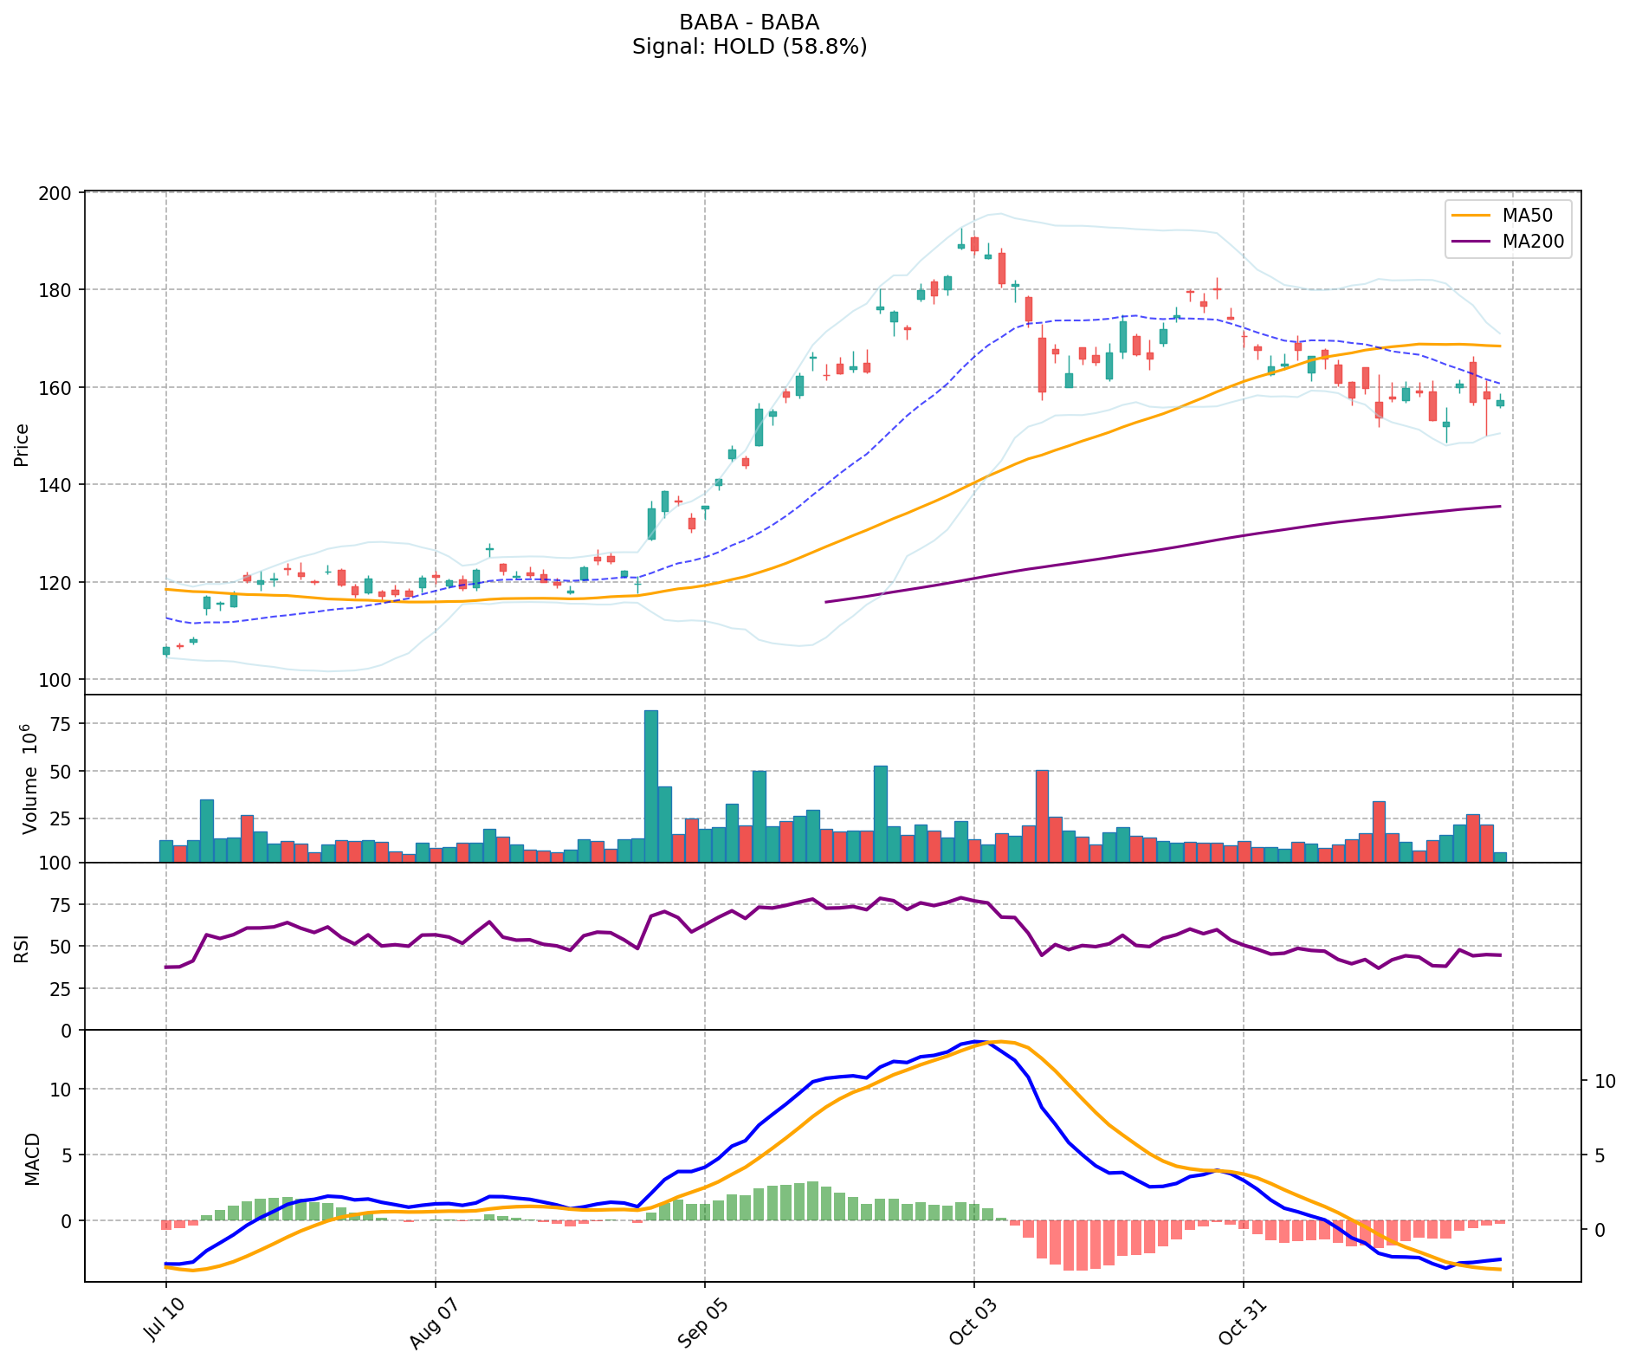Click the MACD y-axis label

32,1158
